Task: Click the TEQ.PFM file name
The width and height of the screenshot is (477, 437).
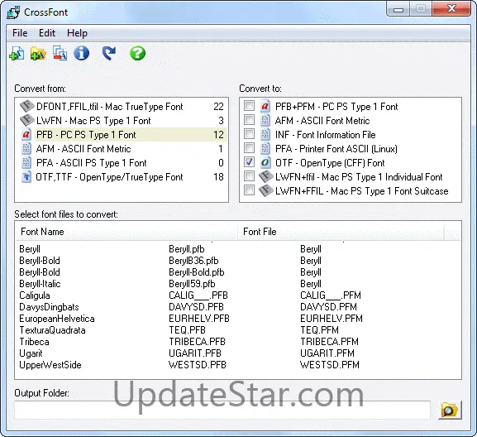Action: [x=319, y=329]
